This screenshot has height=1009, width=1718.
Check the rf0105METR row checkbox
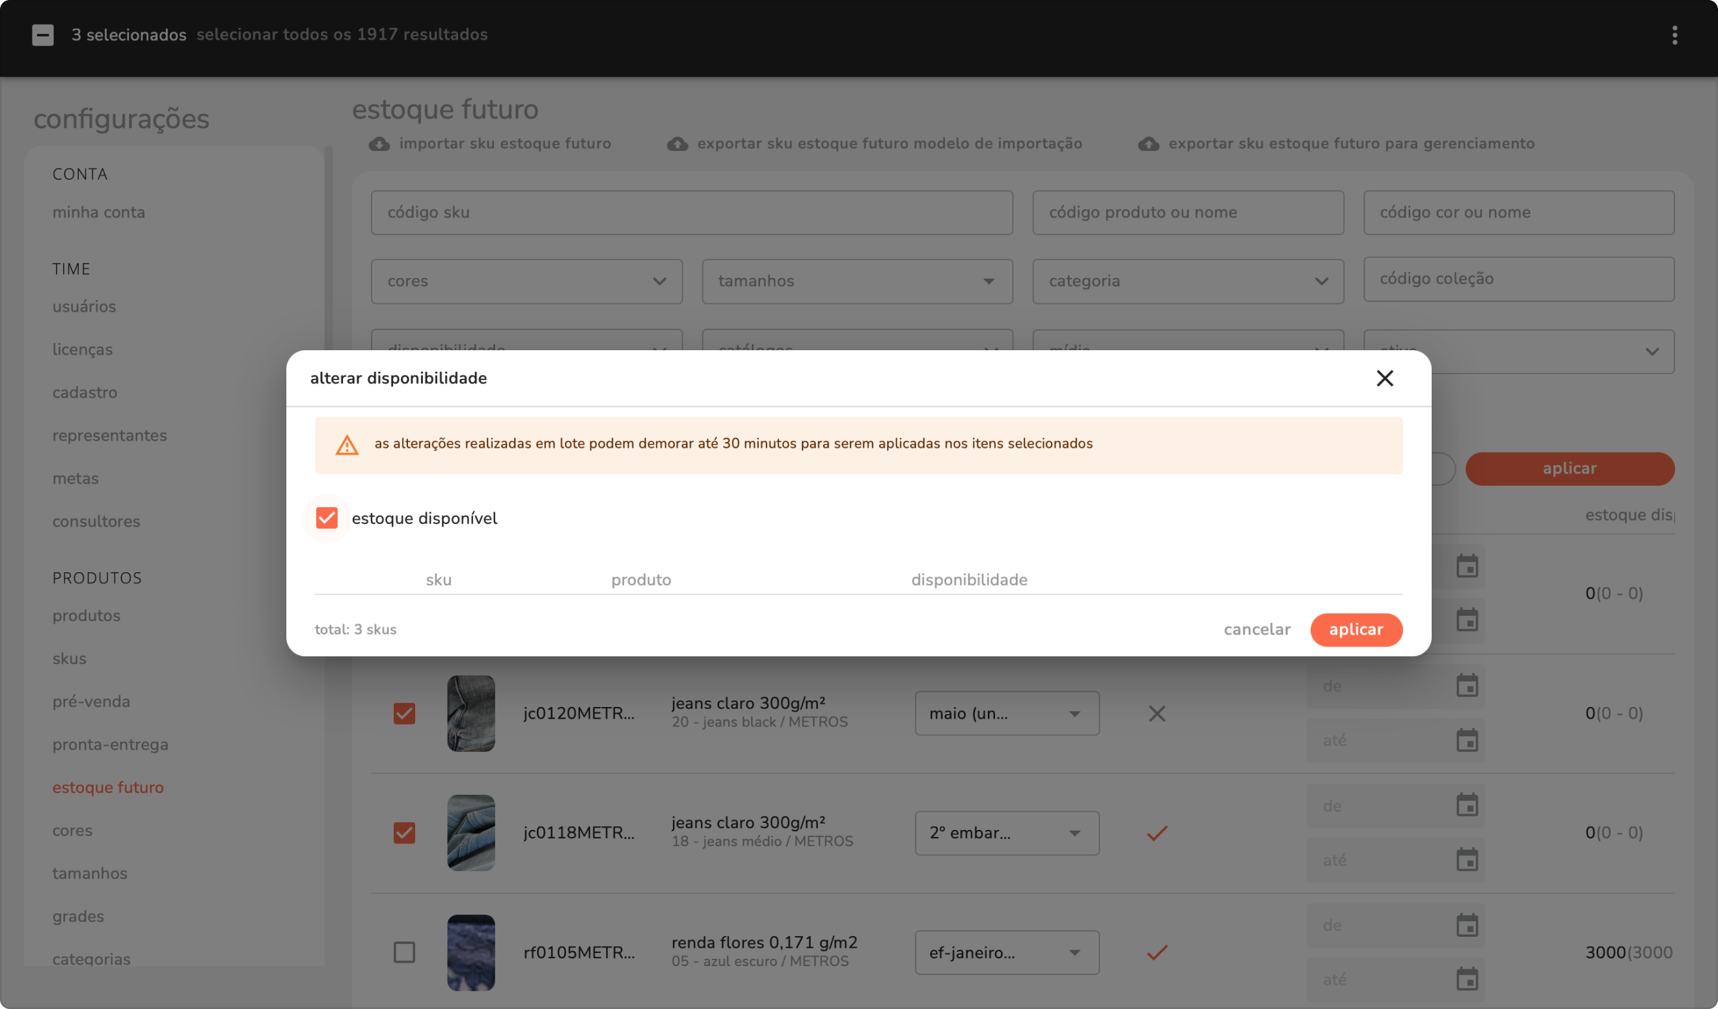[x=404, y=952]
